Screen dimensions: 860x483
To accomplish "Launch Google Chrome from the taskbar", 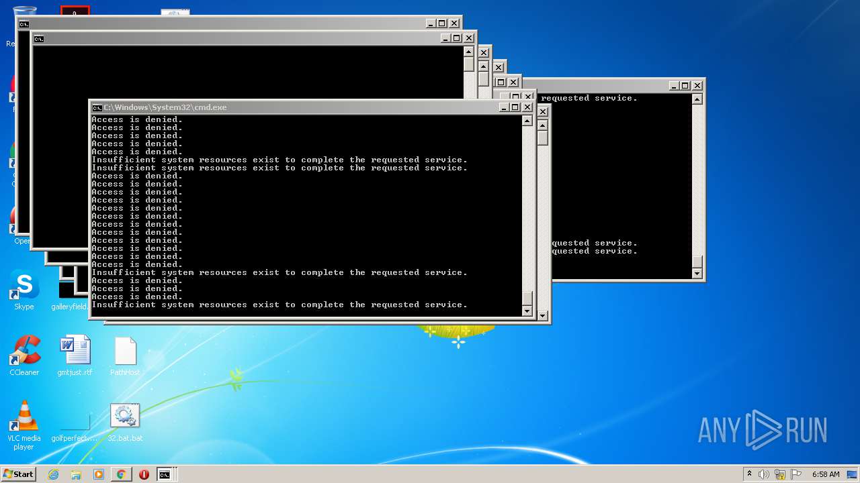I will [x=122, y=474].
